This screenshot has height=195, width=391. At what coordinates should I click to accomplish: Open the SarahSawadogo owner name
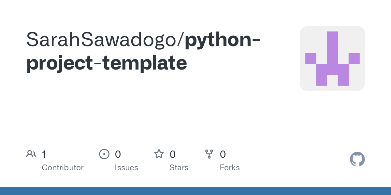tap(101, 40)
